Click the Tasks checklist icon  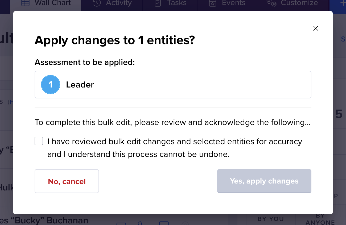(158, 3)
